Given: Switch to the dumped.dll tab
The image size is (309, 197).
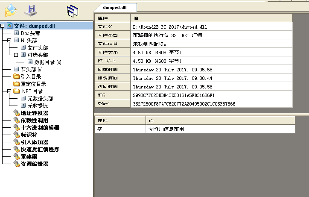Looking at the screenshot, I should click(x=115, y=8).
